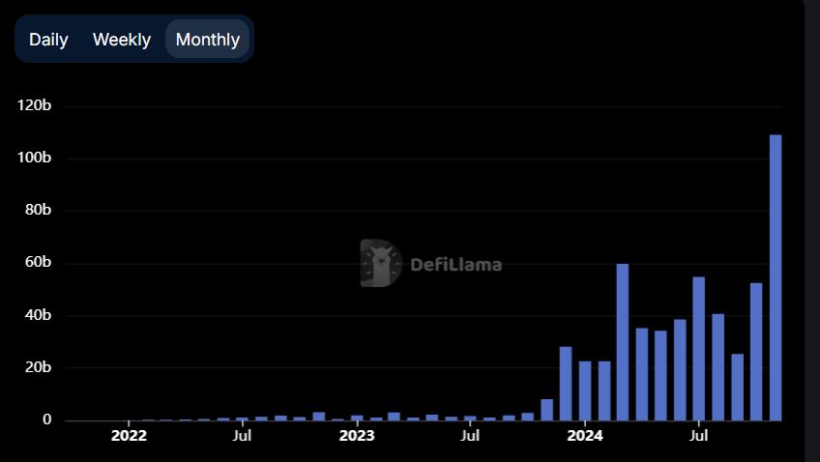The image size is (820, 462).
Task: Click the July 2024 bar
Action: pyautogui.click(x=698, y=348)
